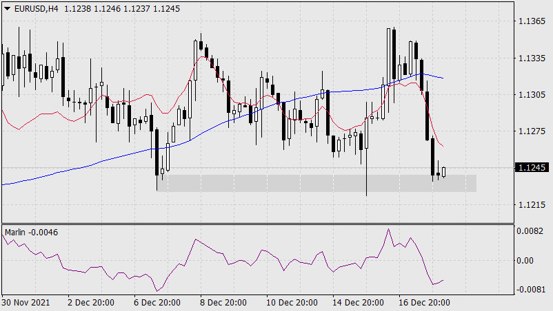
Task: Click the 0.0082 Marlin scale value
Action: (530, 230)
